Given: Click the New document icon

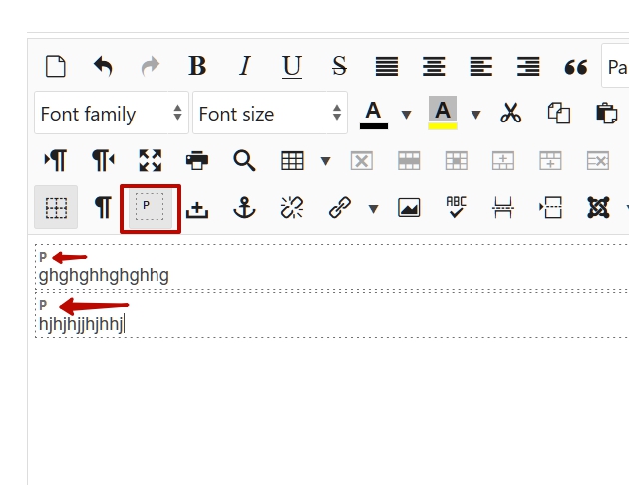Looking at the screenshot, I should pyautogui.click(x=56, y=67).
